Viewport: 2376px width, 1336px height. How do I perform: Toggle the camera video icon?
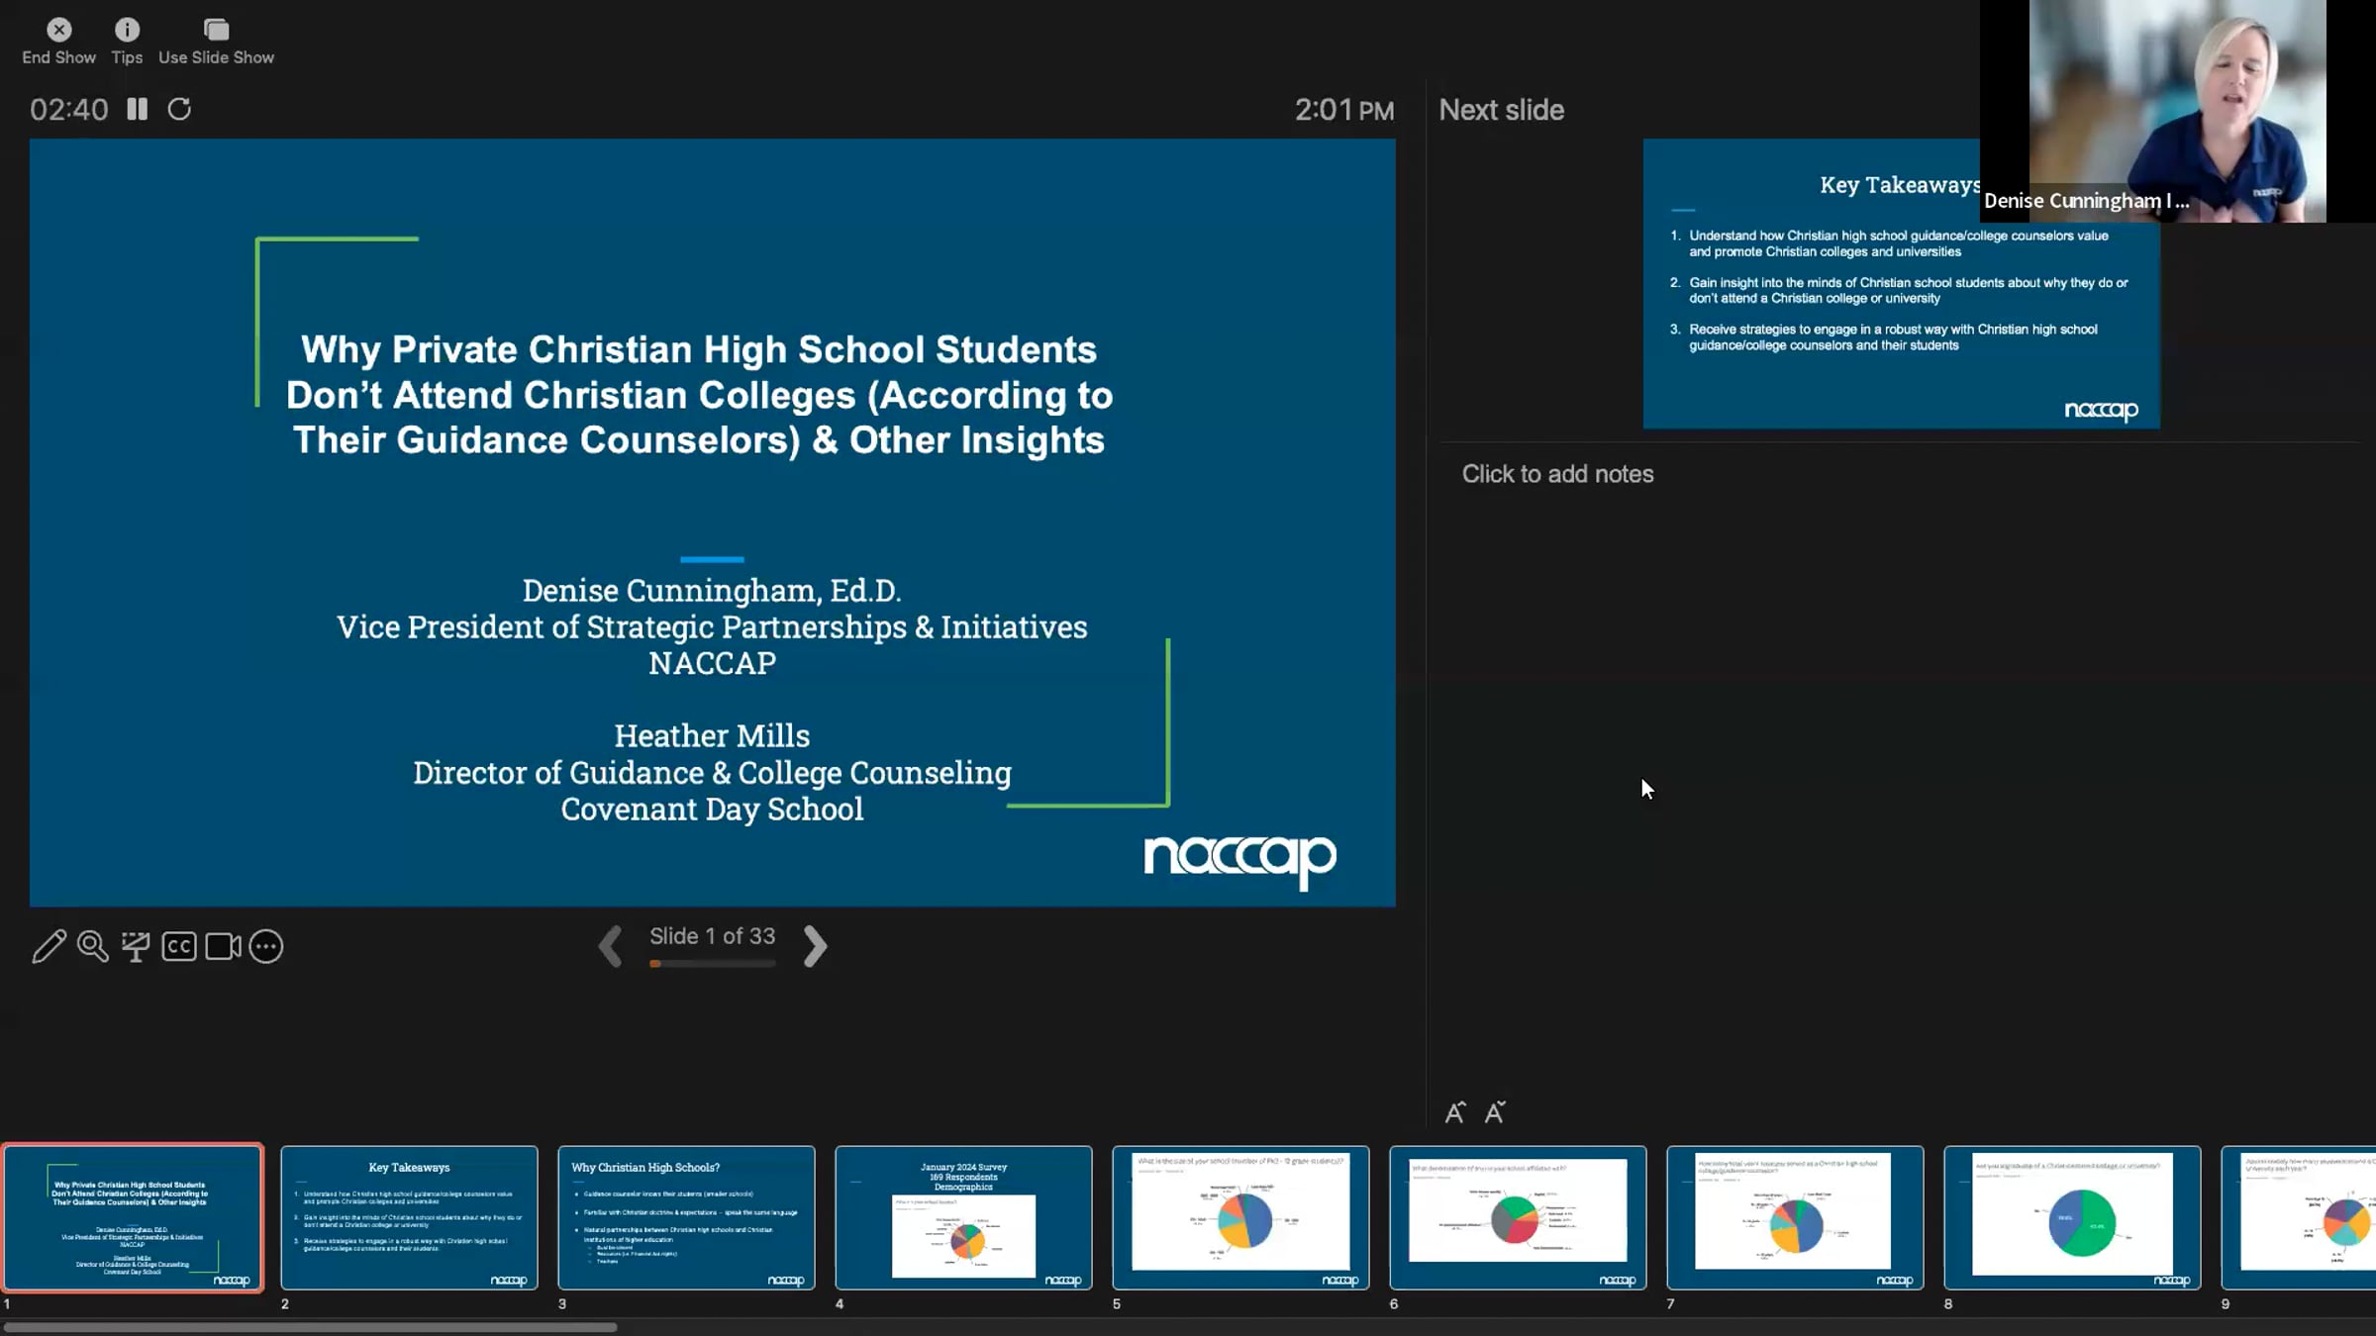point(223,947)
